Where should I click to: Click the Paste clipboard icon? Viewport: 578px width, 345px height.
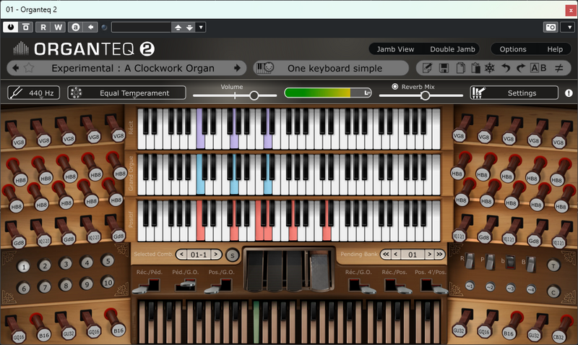click(x=475, y=68)
